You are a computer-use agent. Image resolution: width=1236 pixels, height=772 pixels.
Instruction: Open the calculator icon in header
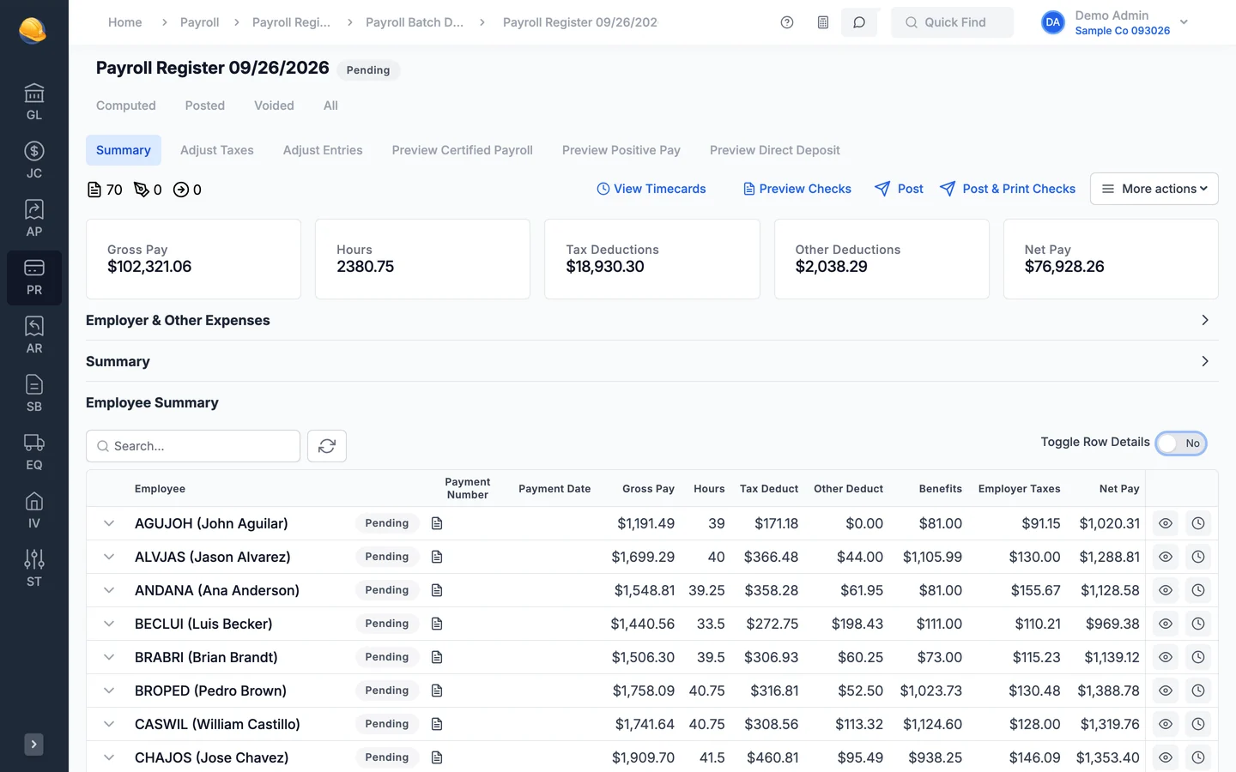tap(823, 22)
